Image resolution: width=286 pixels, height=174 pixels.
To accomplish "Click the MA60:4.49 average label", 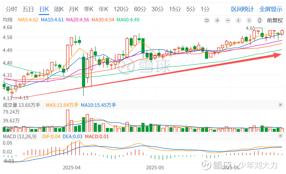I will (128, 20).
